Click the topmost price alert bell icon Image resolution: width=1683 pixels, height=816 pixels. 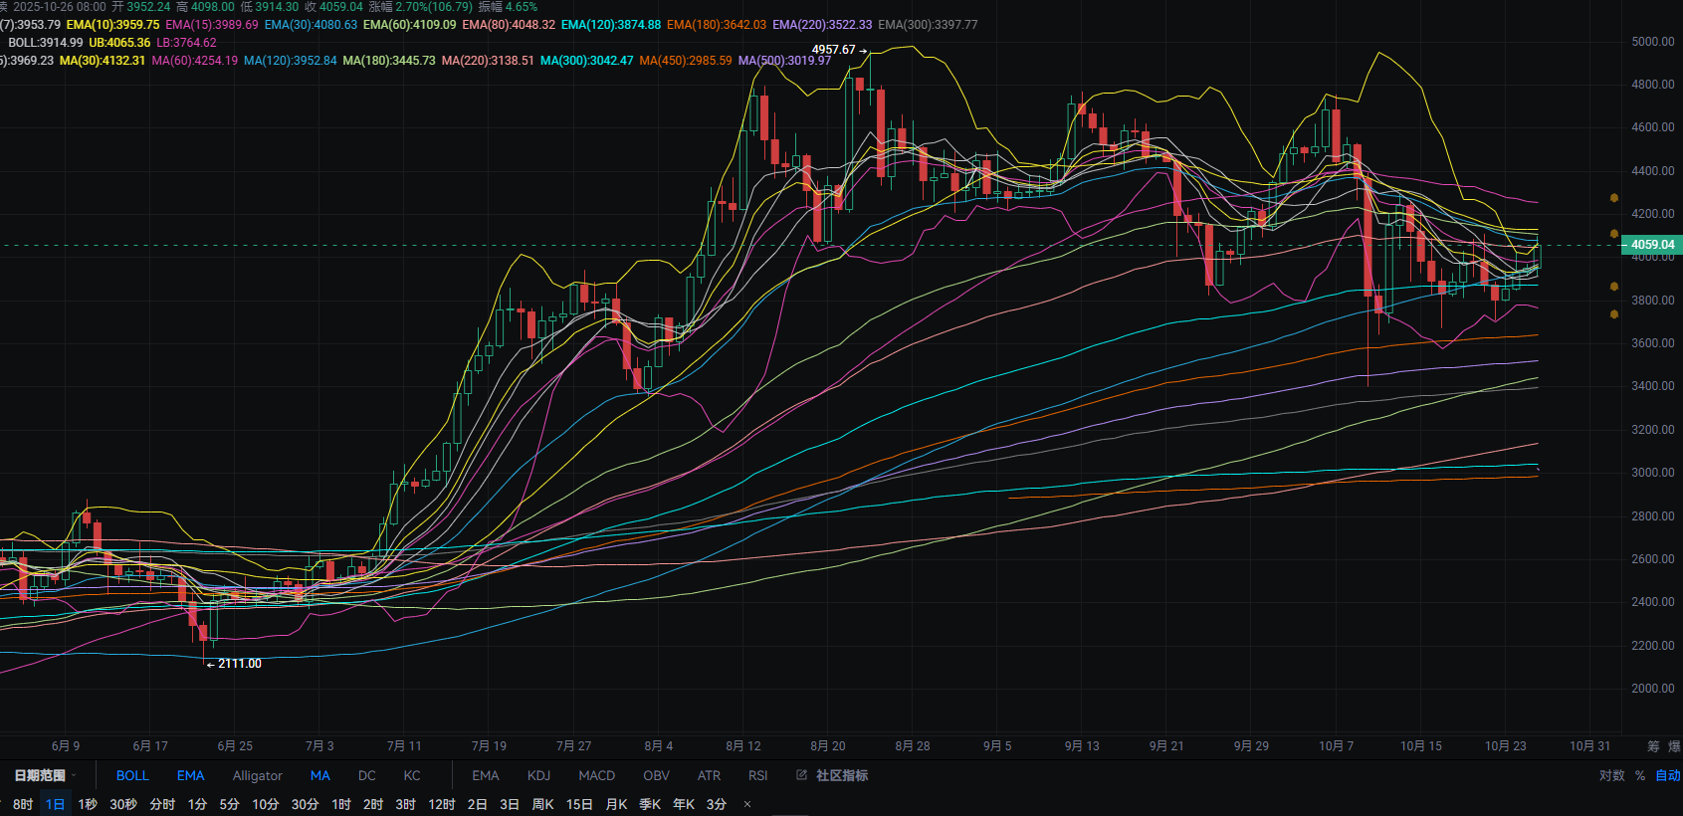tap(1614, 198)
